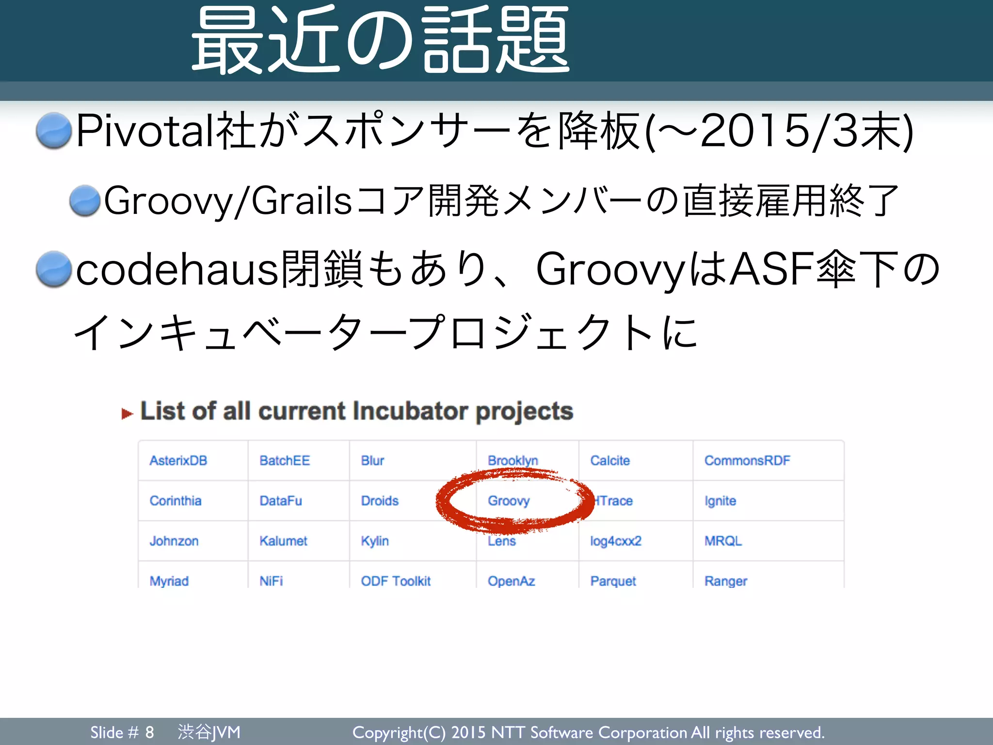Click the Blur incubator link
The height and width of the screenshot is (745, 993).
pos(372,460)
